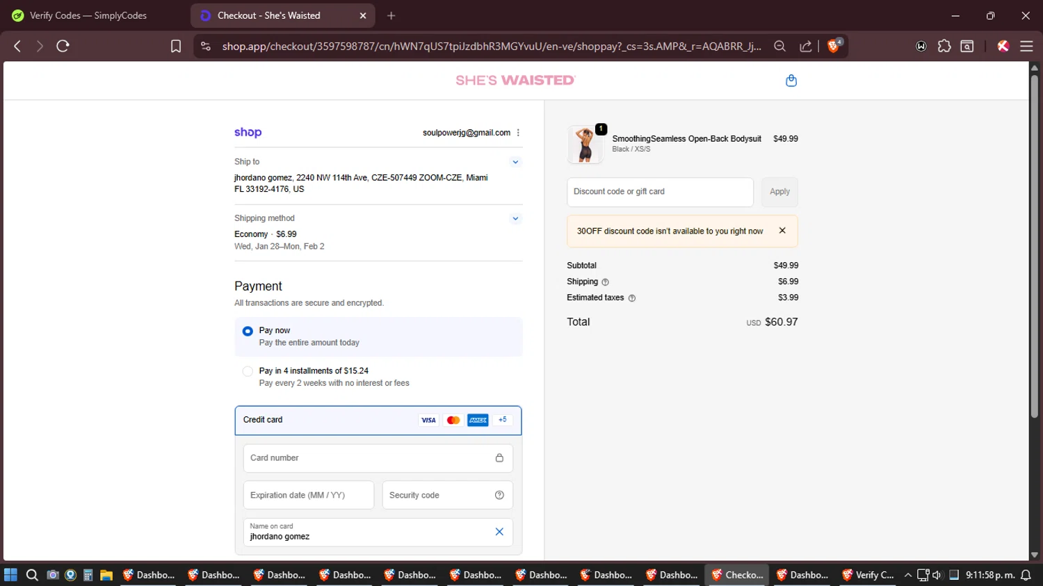Viewport: 1043px width, 586px height.
Task: Click the Visa card logo
Action: [428, 420]
